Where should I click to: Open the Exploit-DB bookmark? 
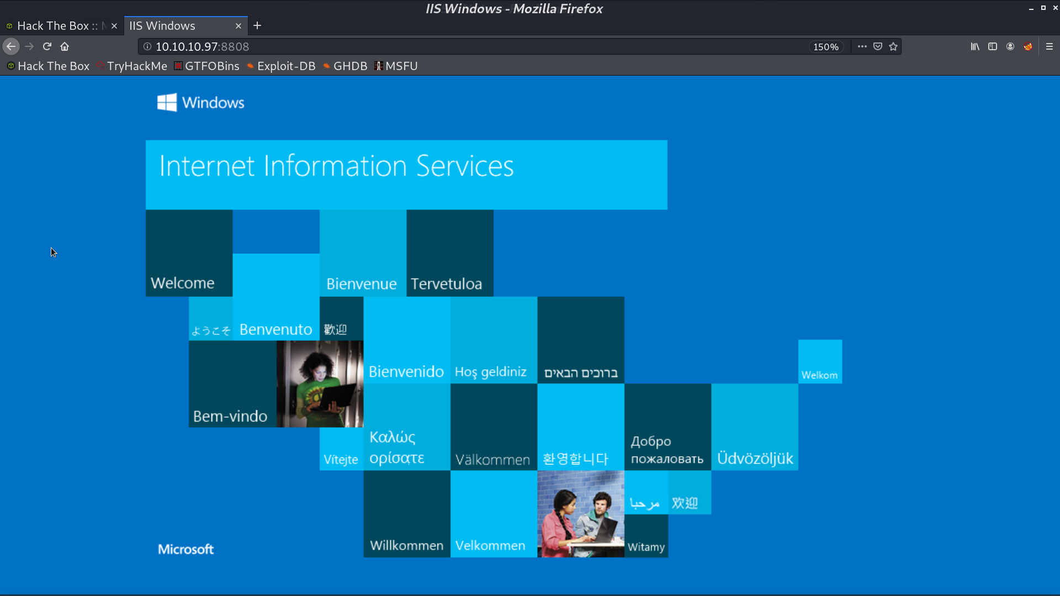282,66
